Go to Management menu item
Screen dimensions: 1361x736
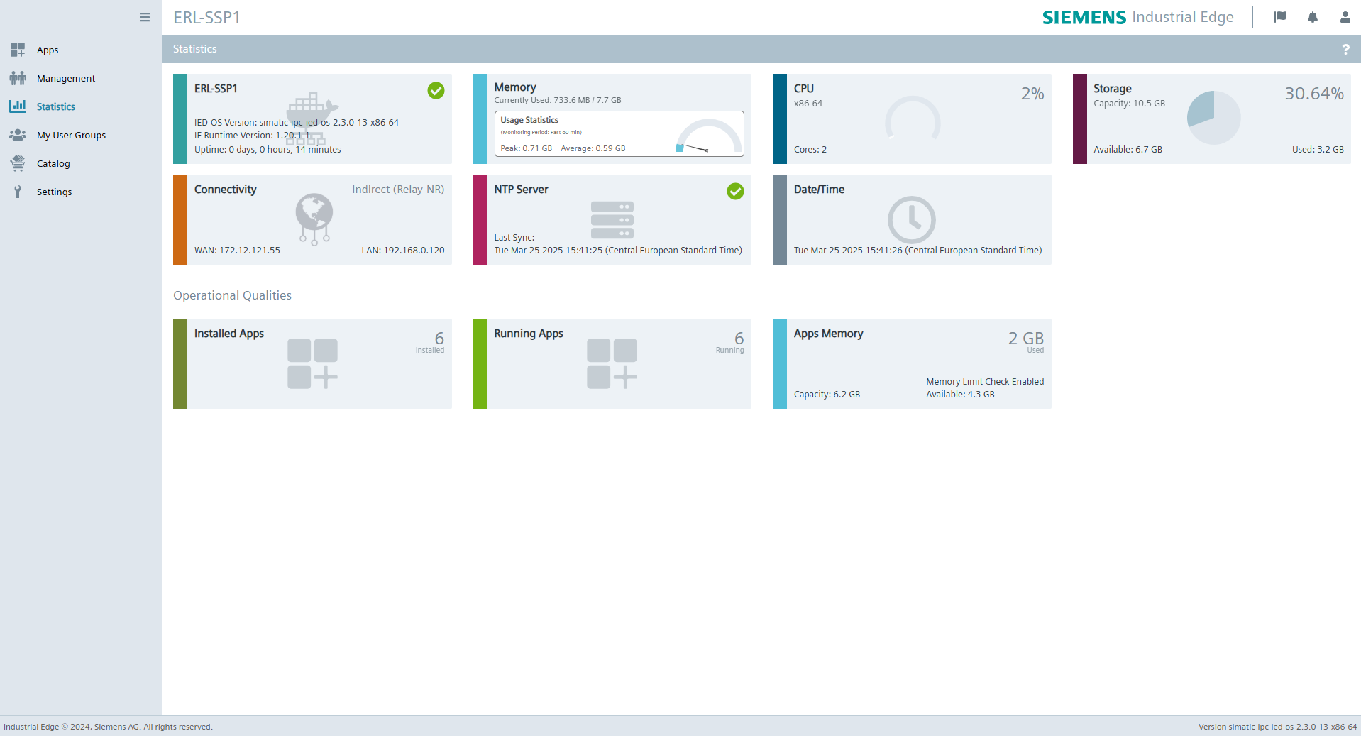click(x=66, y=78)
